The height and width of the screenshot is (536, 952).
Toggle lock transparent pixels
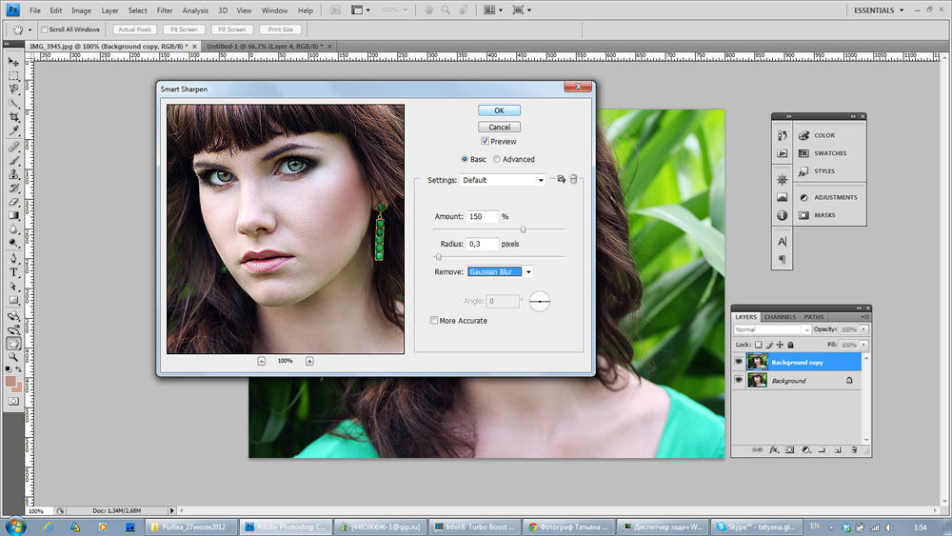click(759, 345)
